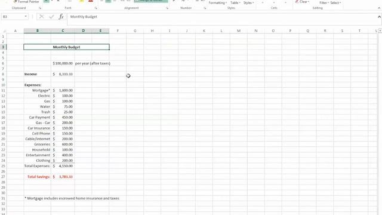Select row 8 header

point(3,74)
